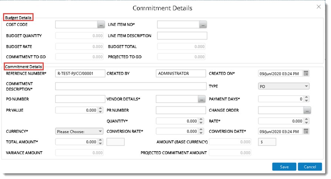Screen dimensions: 331x179
Task: Open the Line Item No lookup button
Action: pyautogui.click(x=203, y=25)
